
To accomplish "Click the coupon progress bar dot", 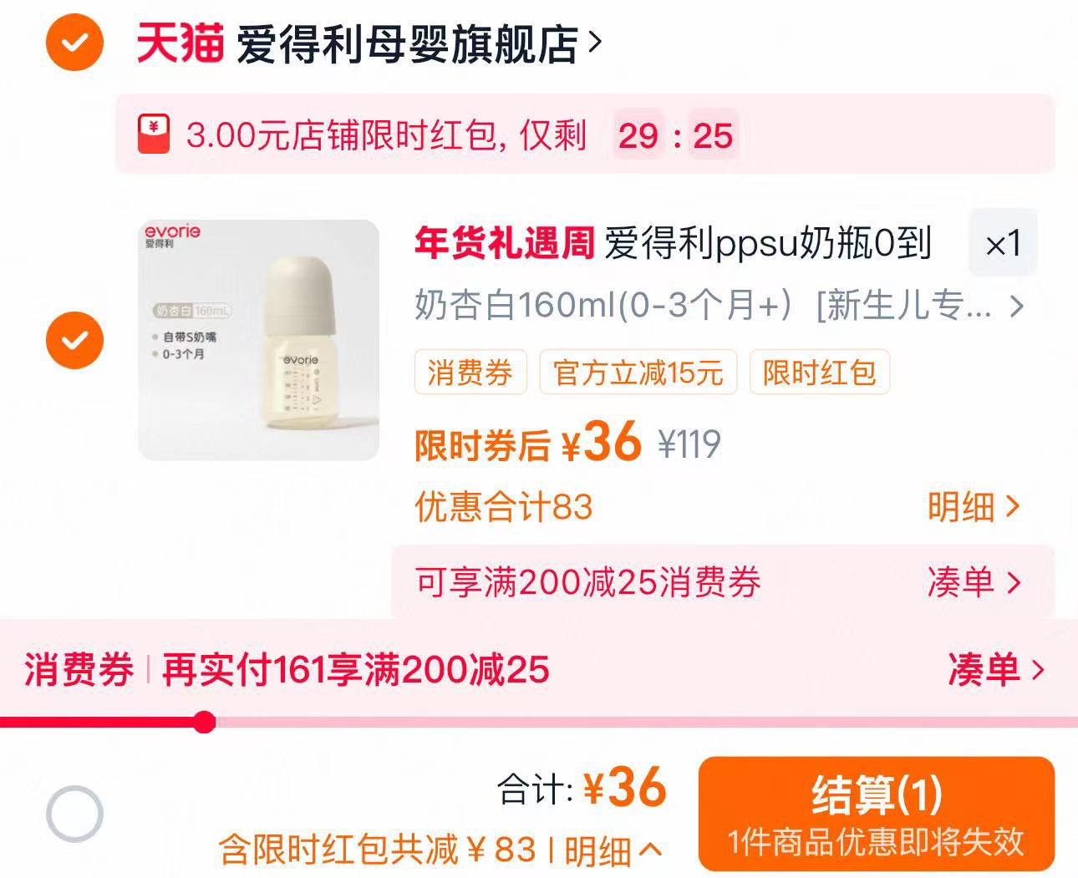I will (204, 722).
